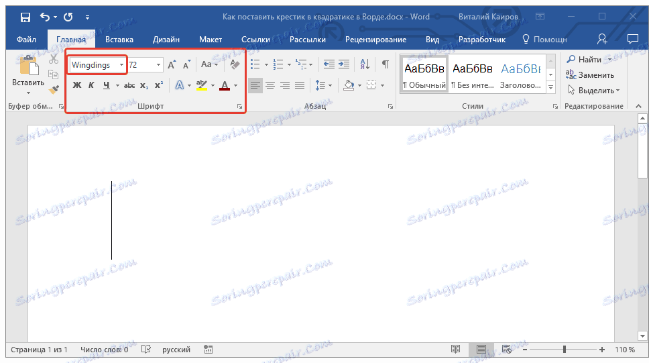Open the Файл menu
The width and height of the screenshot is (649, 363).
27,40
